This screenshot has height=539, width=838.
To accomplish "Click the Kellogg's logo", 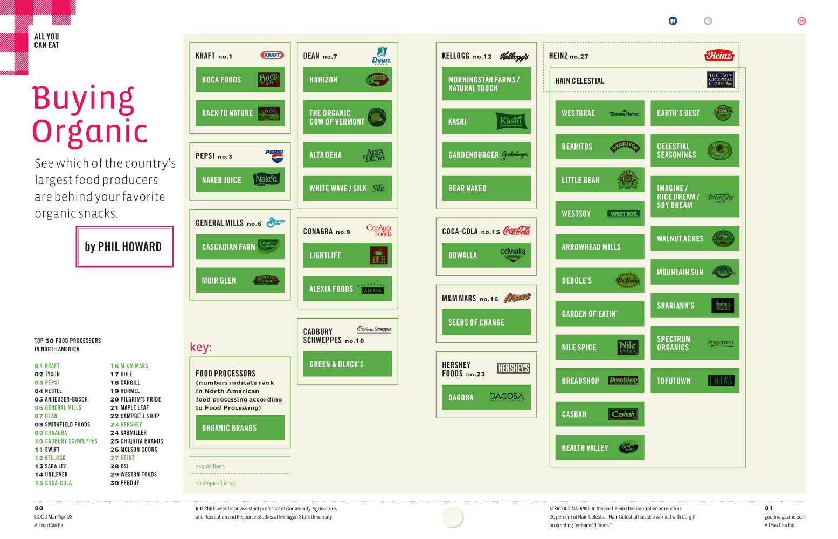I will [514, 56].
